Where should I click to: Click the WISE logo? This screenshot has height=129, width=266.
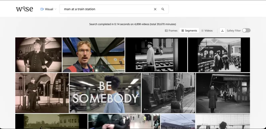pos(24,9)
